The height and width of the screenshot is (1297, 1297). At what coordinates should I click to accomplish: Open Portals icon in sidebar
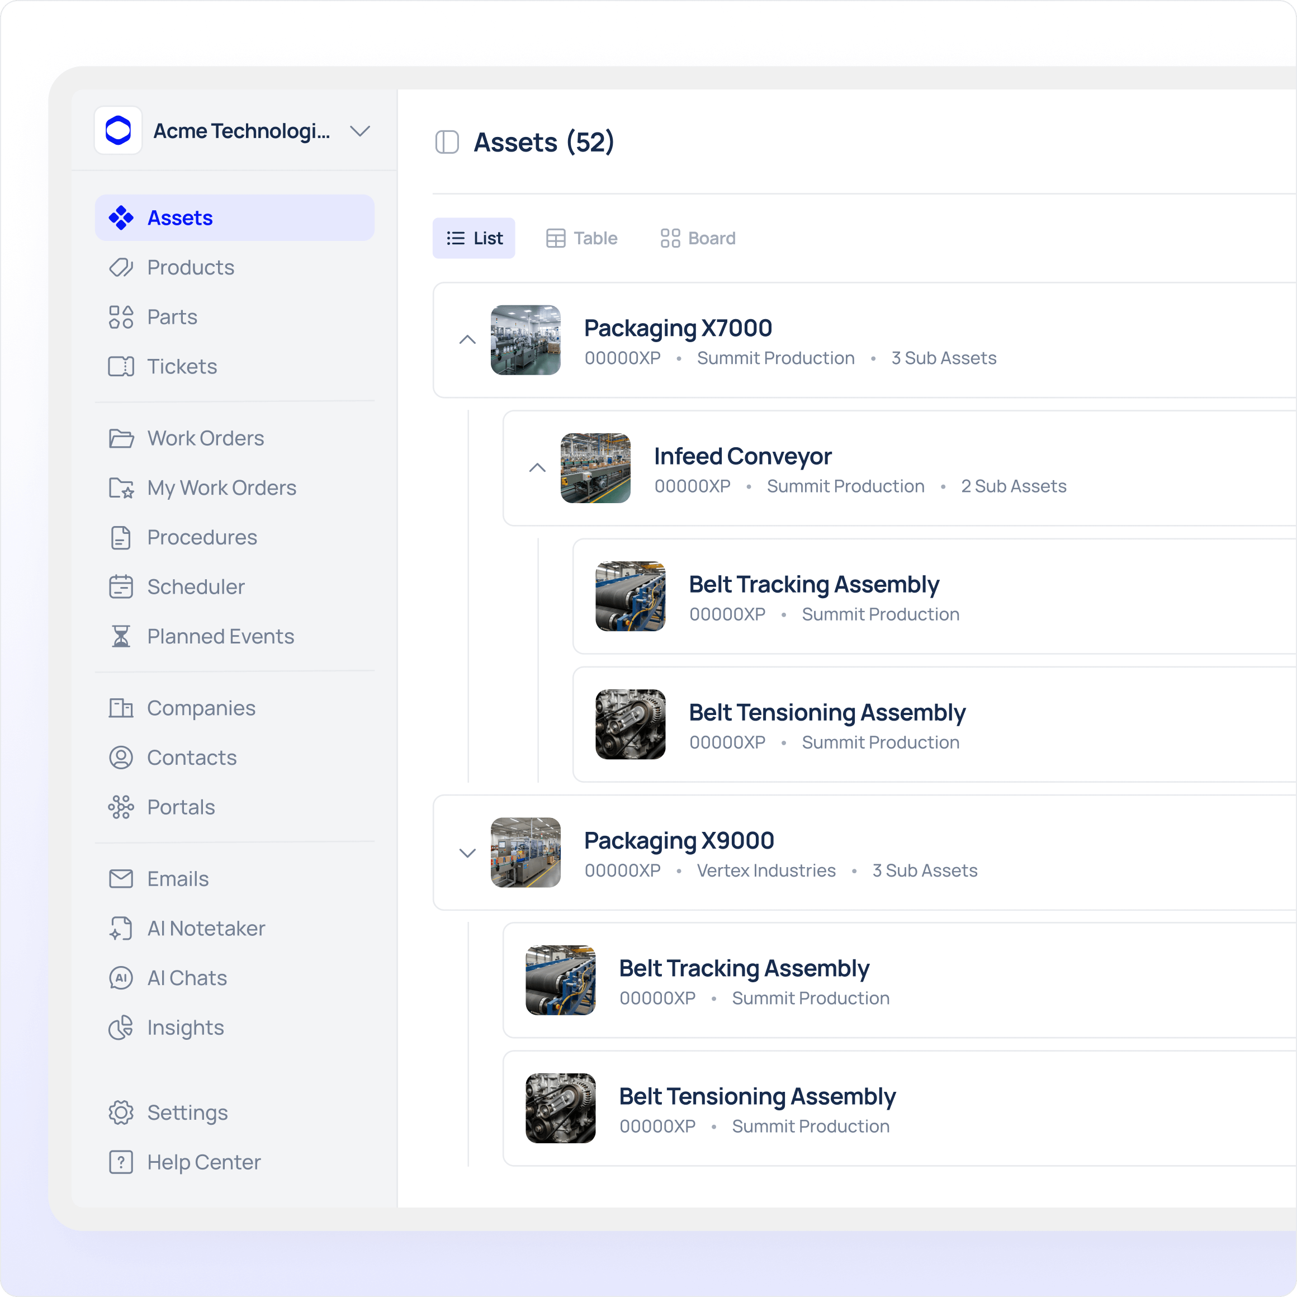click(121, 807)
